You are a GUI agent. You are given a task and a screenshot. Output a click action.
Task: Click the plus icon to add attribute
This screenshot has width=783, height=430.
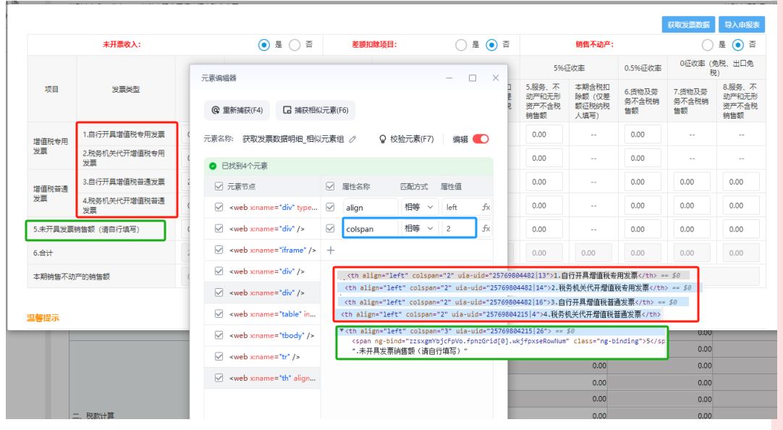pyautogui.click(x=331, y=250)
